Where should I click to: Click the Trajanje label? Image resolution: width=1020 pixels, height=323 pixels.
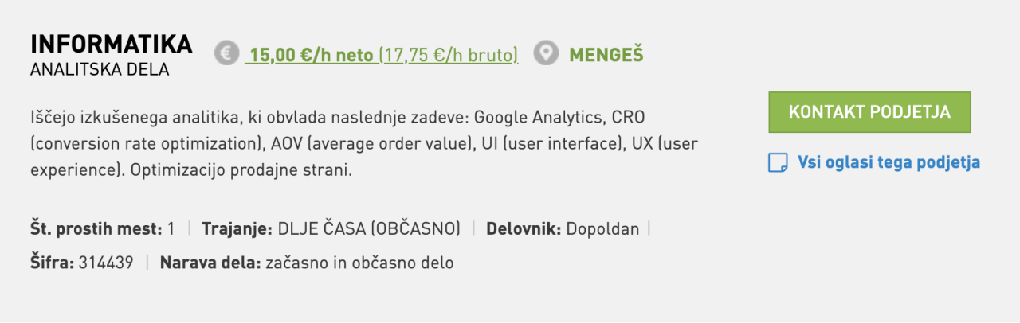click(x=237, y=229)
